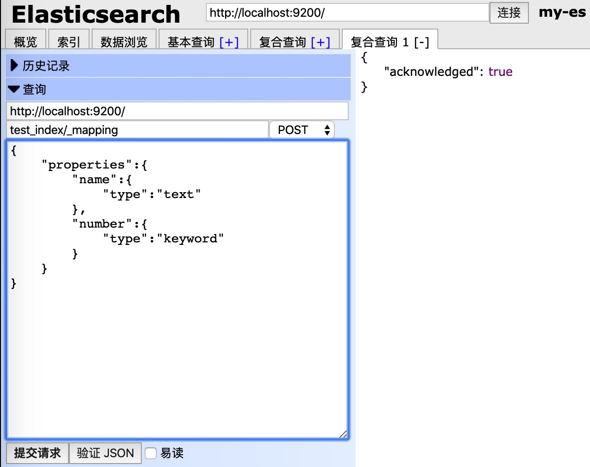Collapse the 查询 query section
Viewport: 590px width, 467px height.
coord(178,89)
